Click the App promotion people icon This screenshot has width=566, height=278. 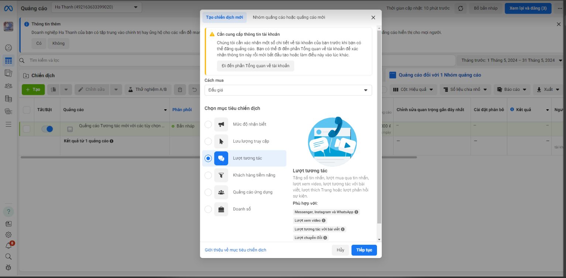[x=221, y=192]
